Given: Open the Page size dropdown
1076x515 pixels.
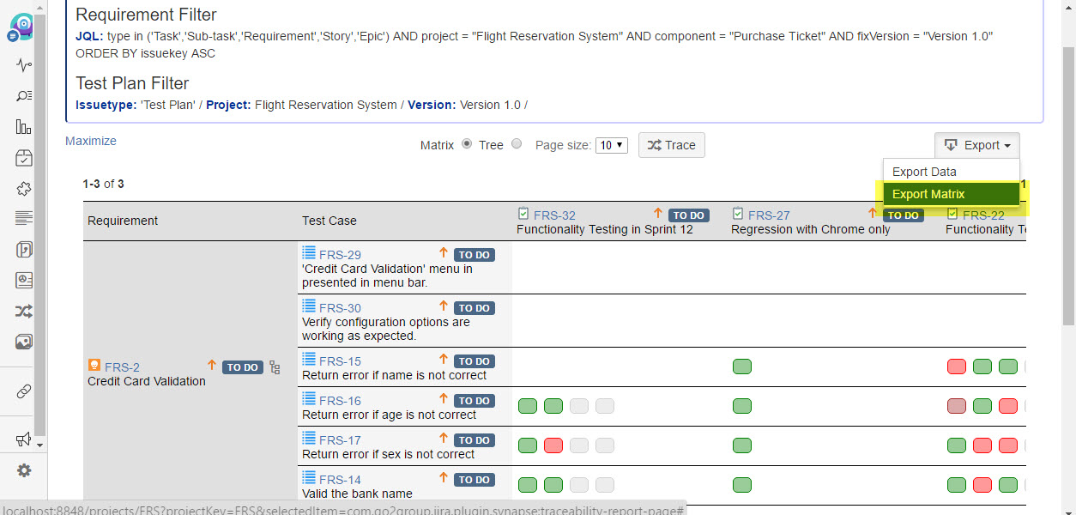Looking at the screenshot, I should coord(613,145).
